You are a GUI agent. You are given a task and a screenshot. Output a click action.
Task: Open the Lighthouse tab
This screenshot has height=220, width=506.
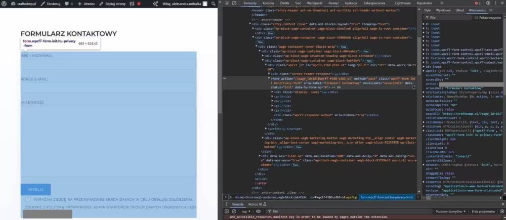[x=403, y=3]
